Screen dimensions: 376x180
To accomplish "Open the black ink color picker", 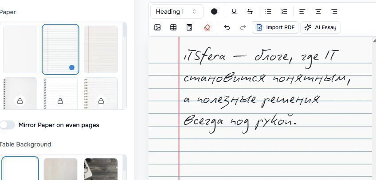I will pos(214,11).
